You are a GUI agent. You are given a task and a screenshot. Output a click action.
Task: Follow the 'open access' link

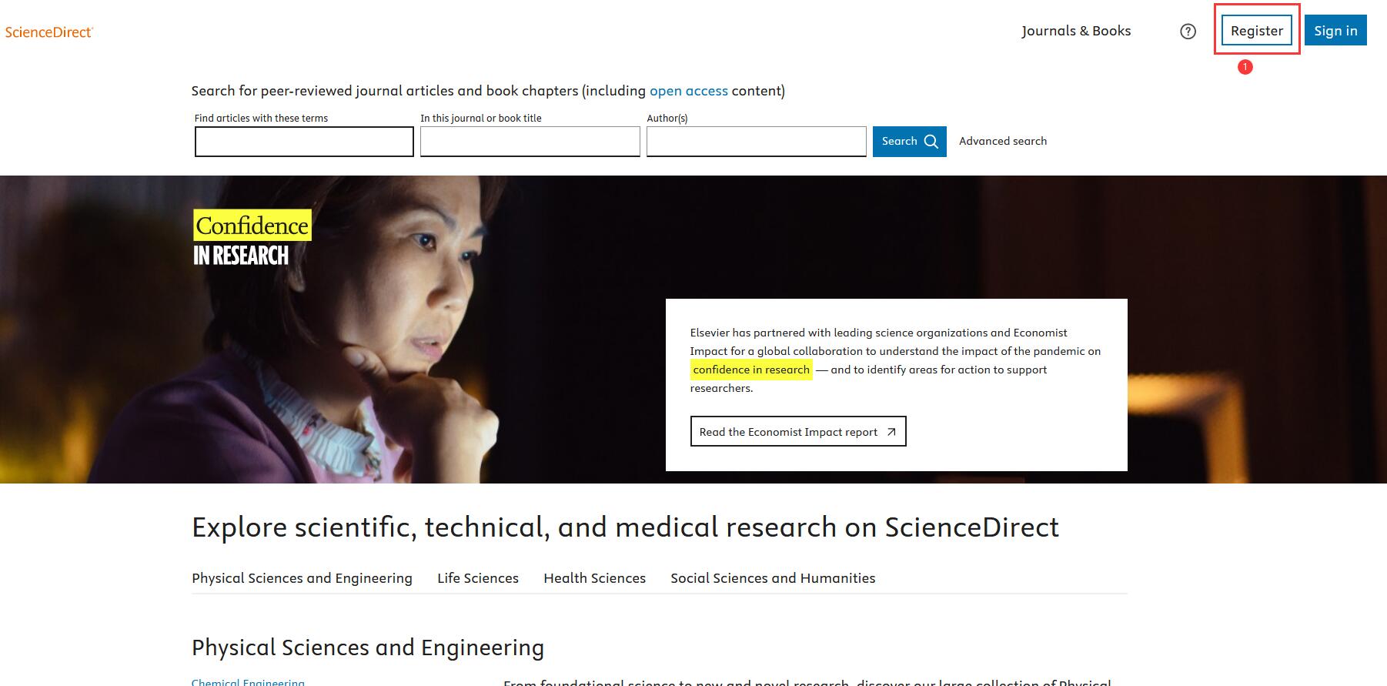688,91
